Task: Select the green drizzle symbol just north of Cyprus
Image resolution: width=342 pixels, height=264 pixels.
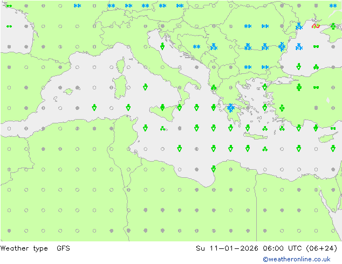Action: pyautogui.click(x=333, y=128)
